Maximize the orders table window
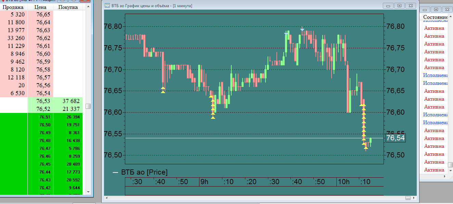This screenshot has height=204, width=453. [436, 9]
